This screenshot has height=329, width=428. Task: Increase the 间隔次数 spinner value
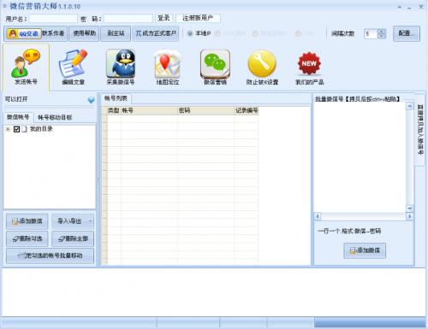[382, 31]
